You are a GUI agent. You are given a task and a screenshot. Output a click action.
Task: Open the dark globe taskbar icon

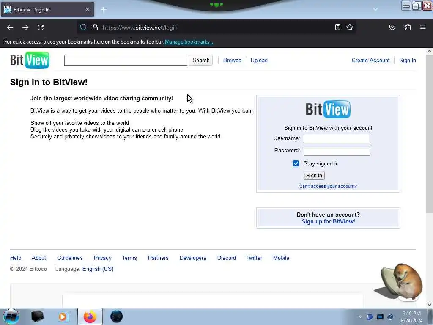(116, 317)
